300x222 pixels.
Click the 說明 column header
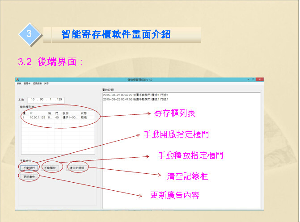(66, 113)
